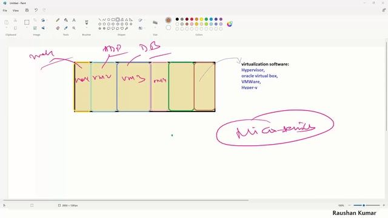Select the rectangular Selection tool
The width and height of the screenshot is (388, 218).
coord(27,22)
